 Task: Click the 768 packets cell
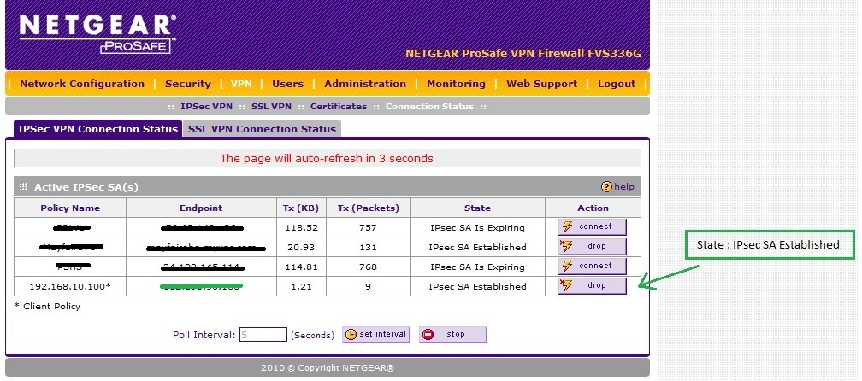point(369,267)
